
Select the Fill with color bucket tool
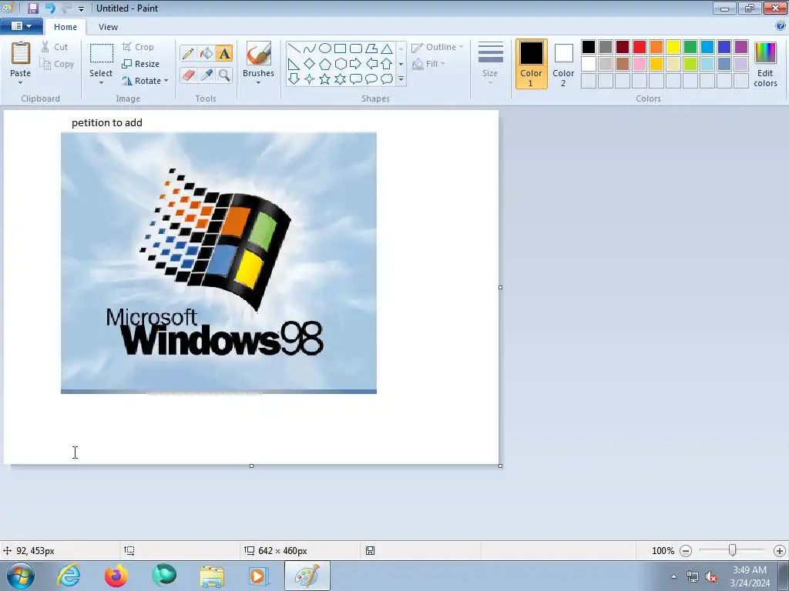(206, 53)
